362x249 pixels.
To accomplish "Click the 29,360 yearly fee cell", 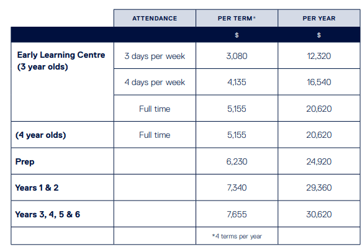I will 319,188.
